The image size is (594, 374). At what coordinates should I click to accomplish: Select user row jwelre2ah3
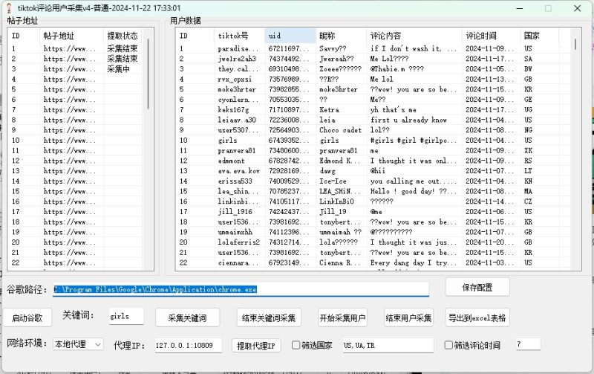click(x=237, y=59)
